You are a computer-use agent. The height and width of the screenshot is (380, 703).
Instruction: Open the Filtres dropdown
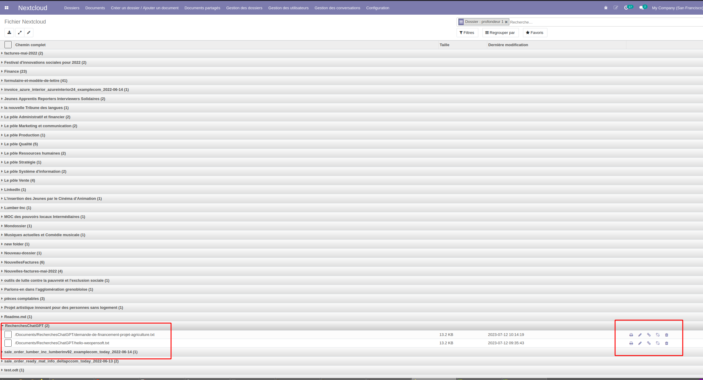pyautogui.click(x=467, y=32)
